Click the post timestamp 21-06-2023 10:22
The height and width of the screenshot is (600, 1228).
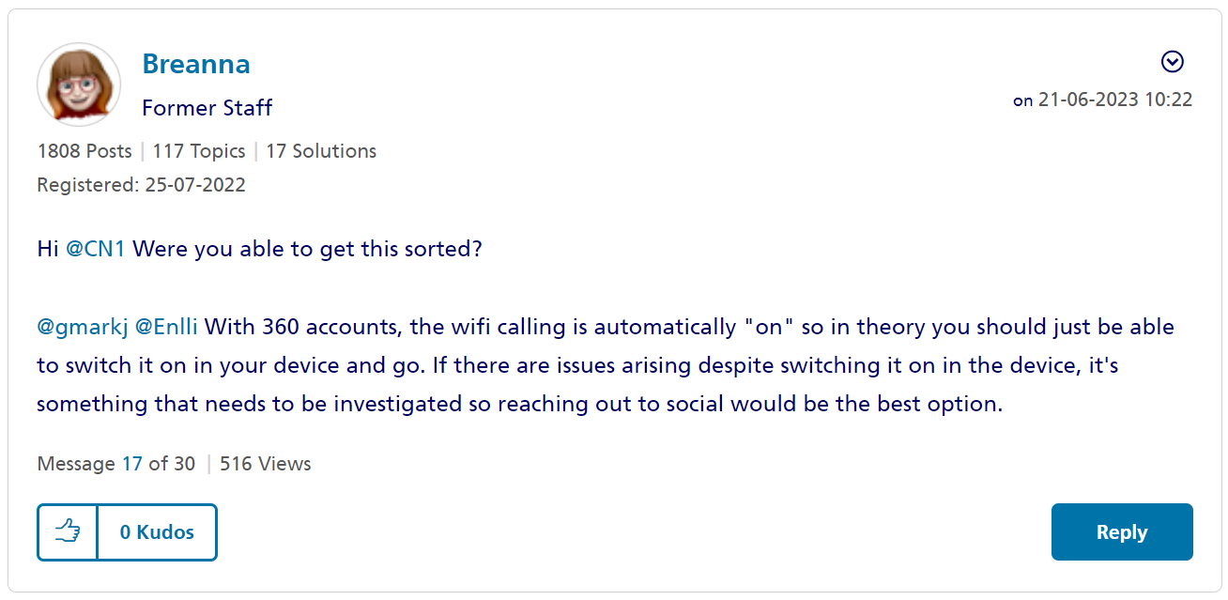pyautogui.click(x=1113, y=99)
